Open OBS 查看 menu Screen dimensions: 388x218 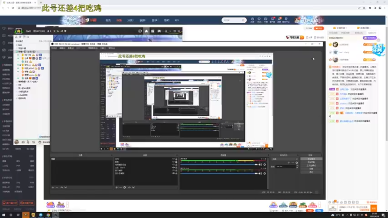pyautogui.click(x=70, y=48)
